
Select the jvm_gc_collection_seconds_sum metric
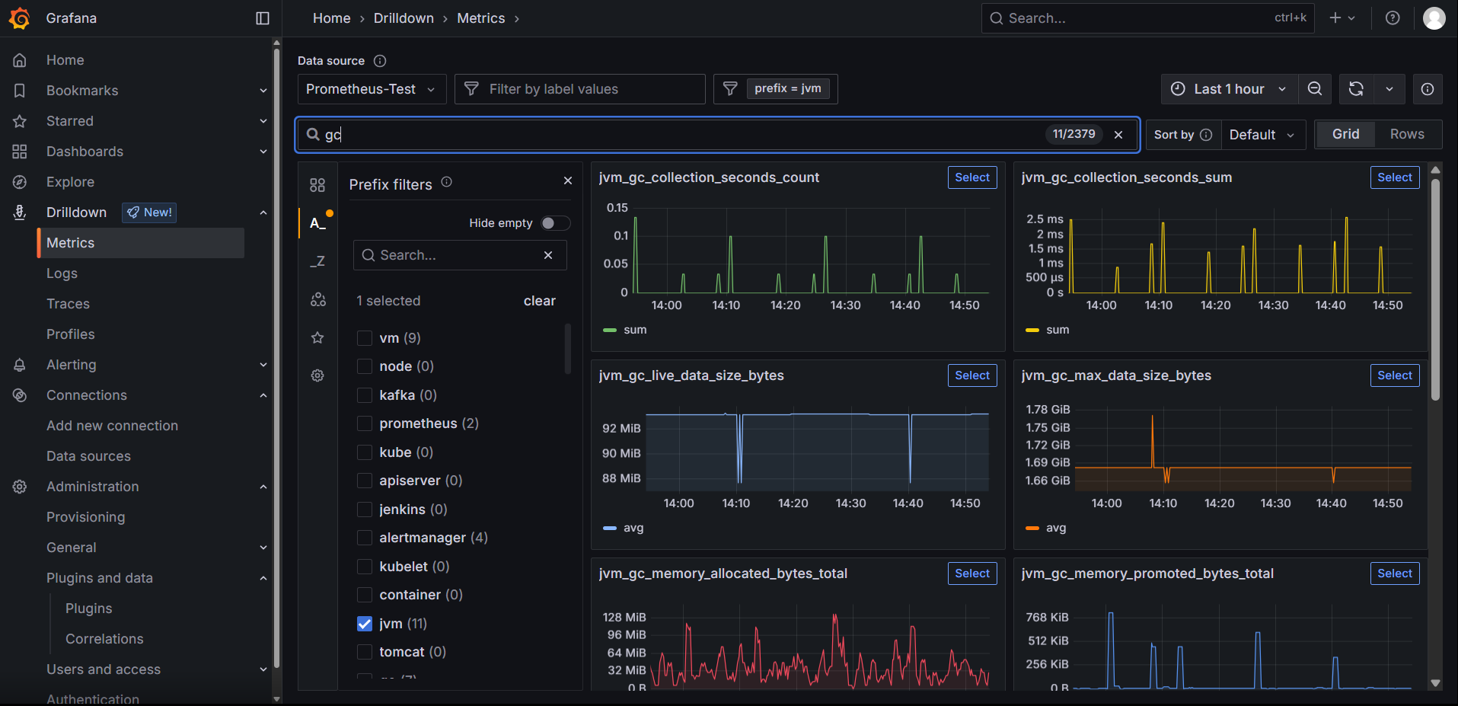tap(1395, 177)
